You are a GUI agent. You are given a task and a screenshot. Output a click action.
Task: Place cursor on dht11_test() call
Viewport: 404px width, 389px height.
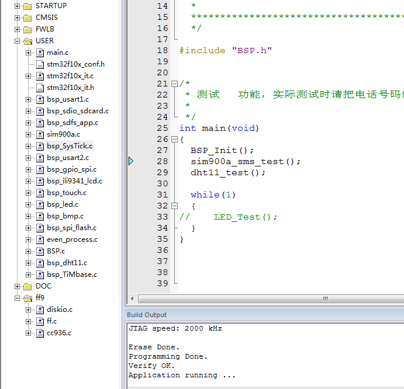tap(228, 173)
